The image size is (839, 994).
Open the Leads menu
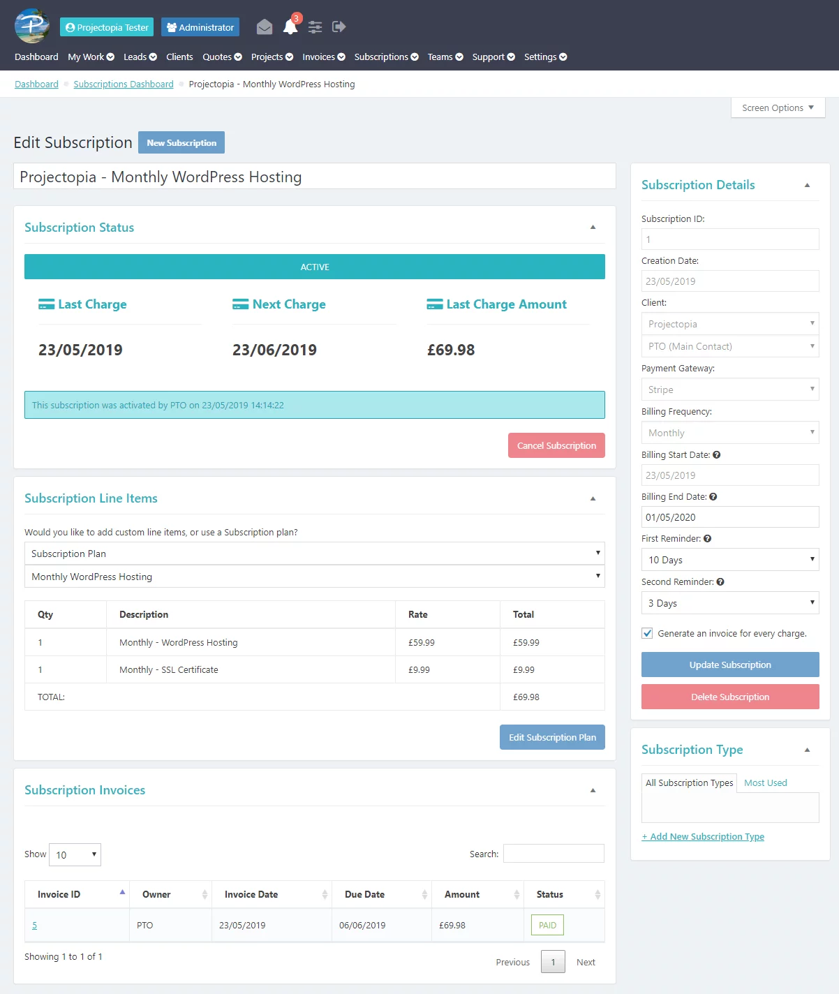(x=140, y=57)
